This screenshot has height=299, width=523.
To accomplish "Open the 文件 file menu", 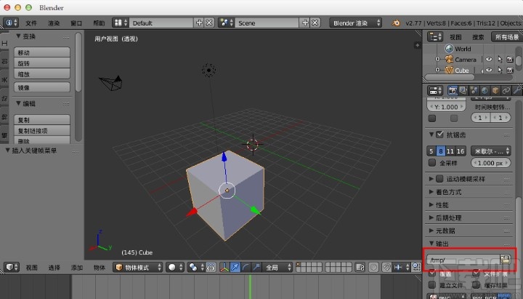I will point(31,23).
